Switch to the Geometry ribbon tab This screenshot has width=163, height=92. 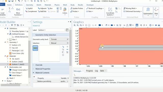(30, 5)
